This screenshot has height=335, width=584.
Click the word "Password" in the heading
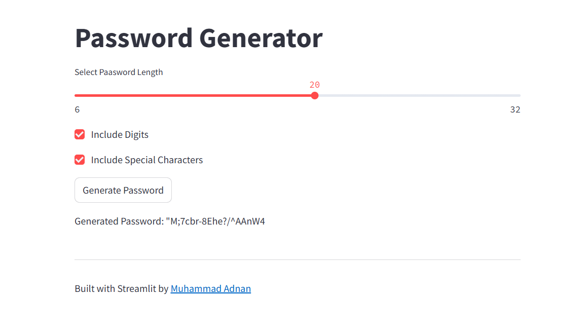point(134,39)
